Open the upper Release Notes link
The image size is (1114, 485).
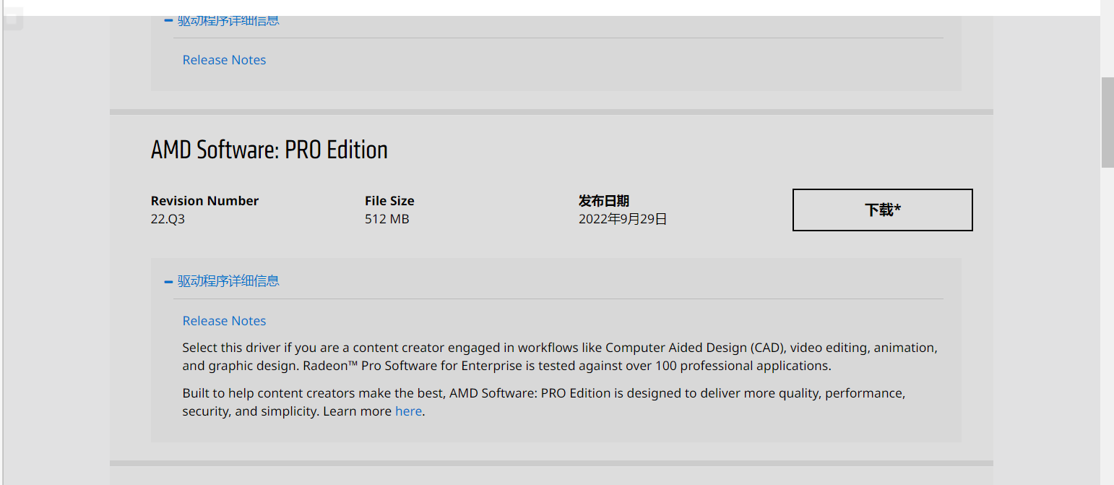(224, 60)
